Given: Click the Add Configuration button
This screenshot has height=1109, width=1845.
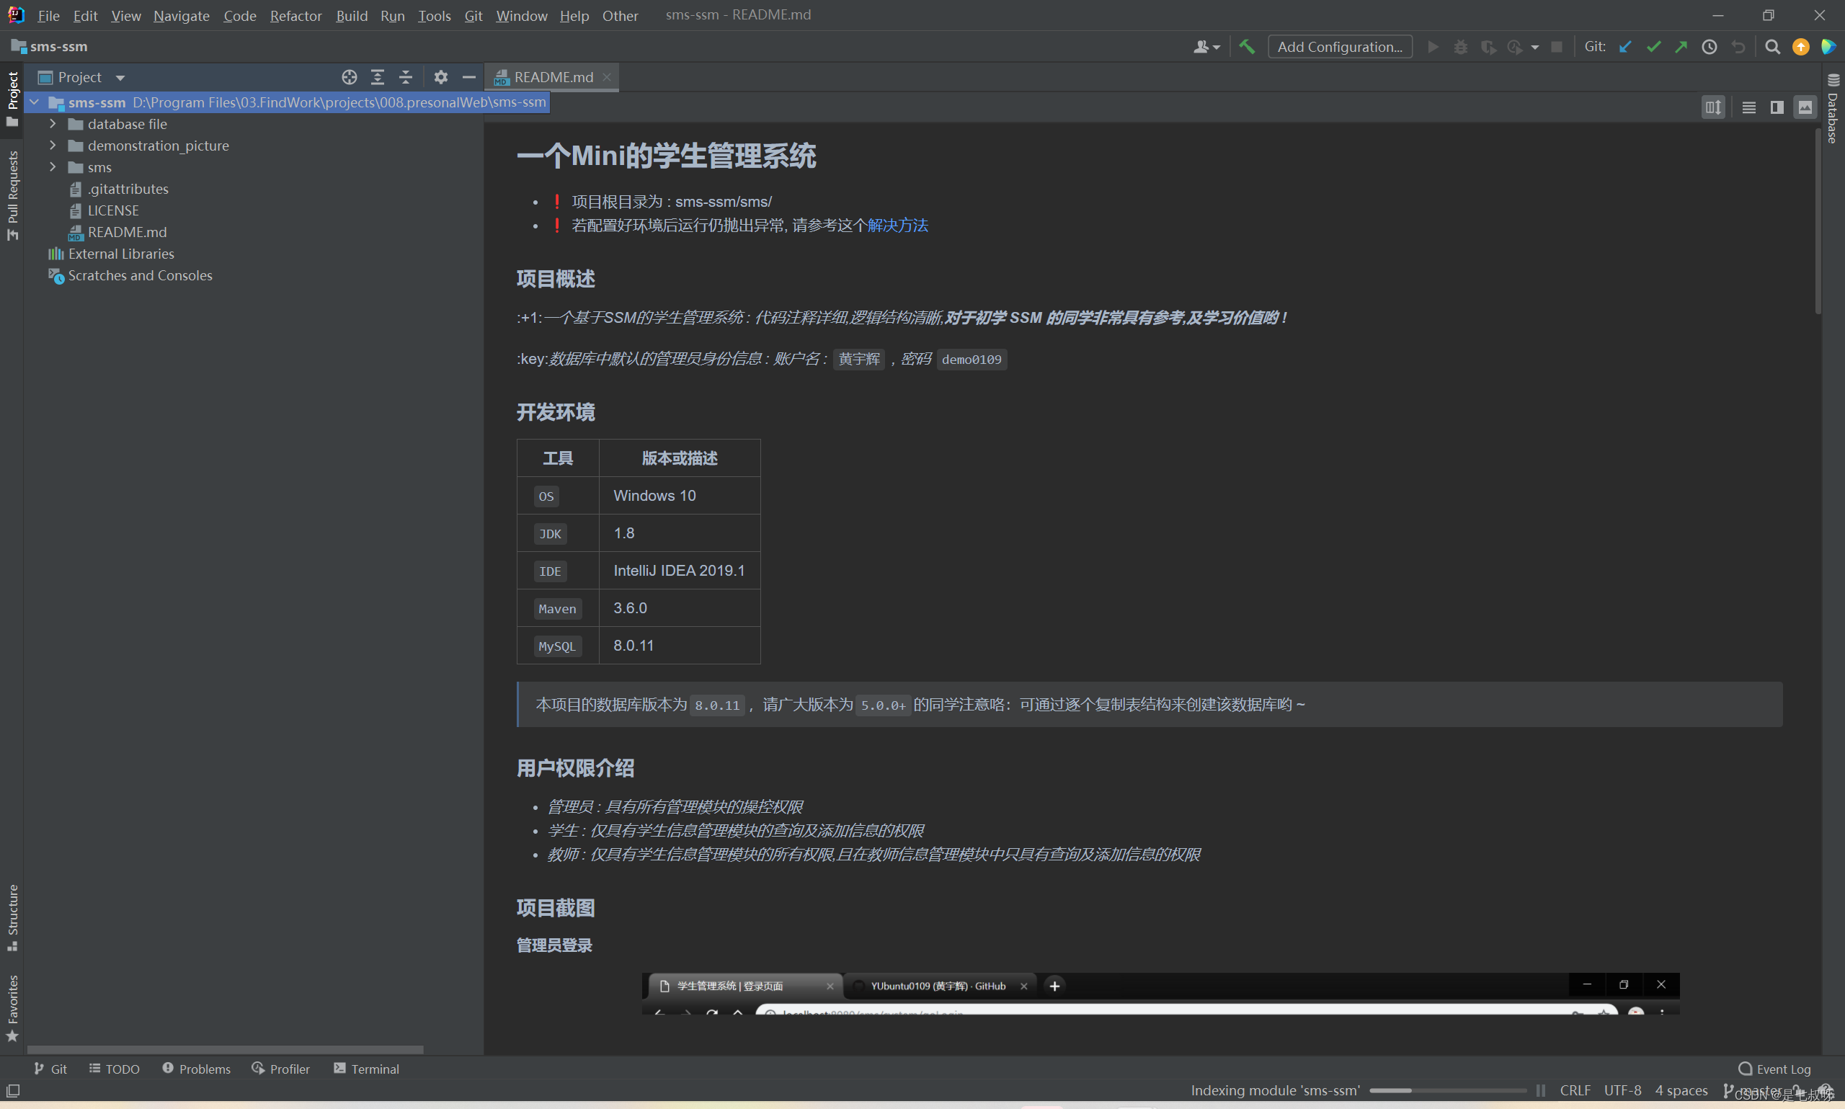Looking at the screenshot, I should (1340, 46).
